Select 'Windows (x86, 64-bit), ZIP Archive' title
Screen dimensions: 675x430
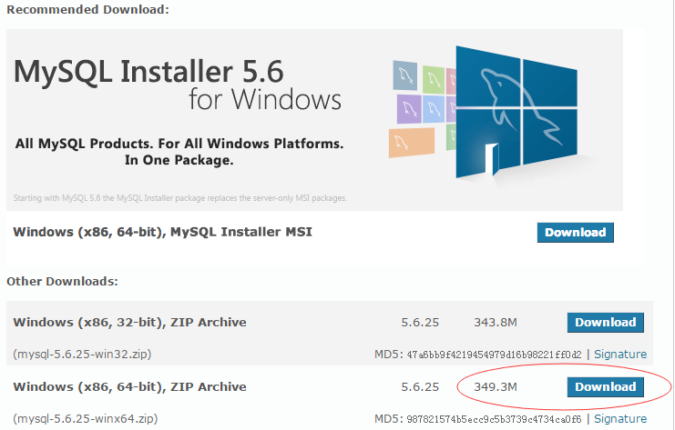(129, 386)
